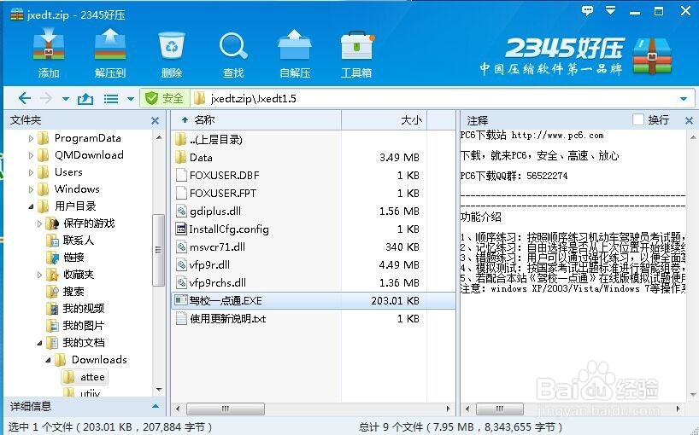Select the msvcr71.dll file
The width and height of the screenshot is (699, 435).
tap(314, 246)
